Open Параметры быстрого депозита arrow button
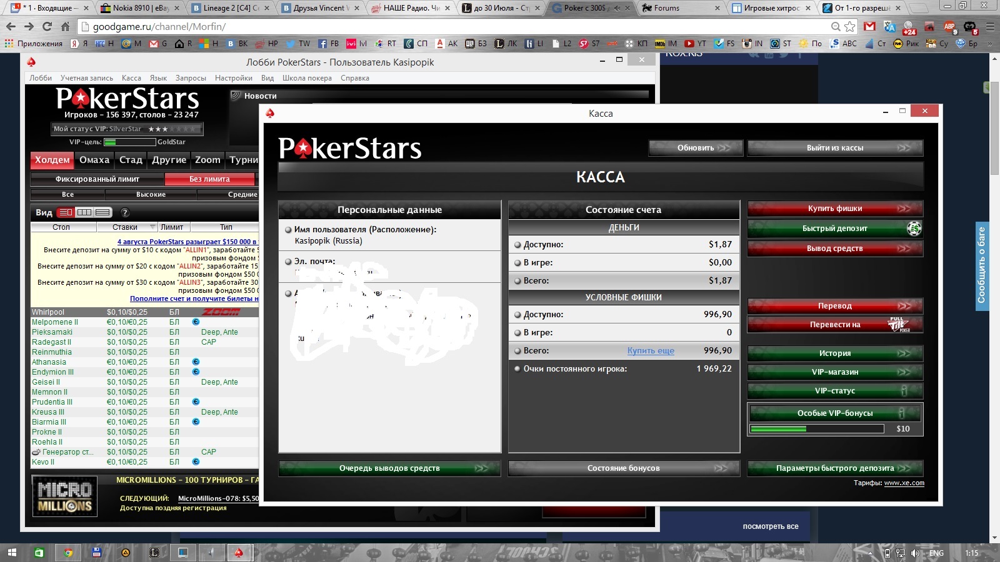The height and width of the screenshot is (562, 1000). tap(904, 468)
